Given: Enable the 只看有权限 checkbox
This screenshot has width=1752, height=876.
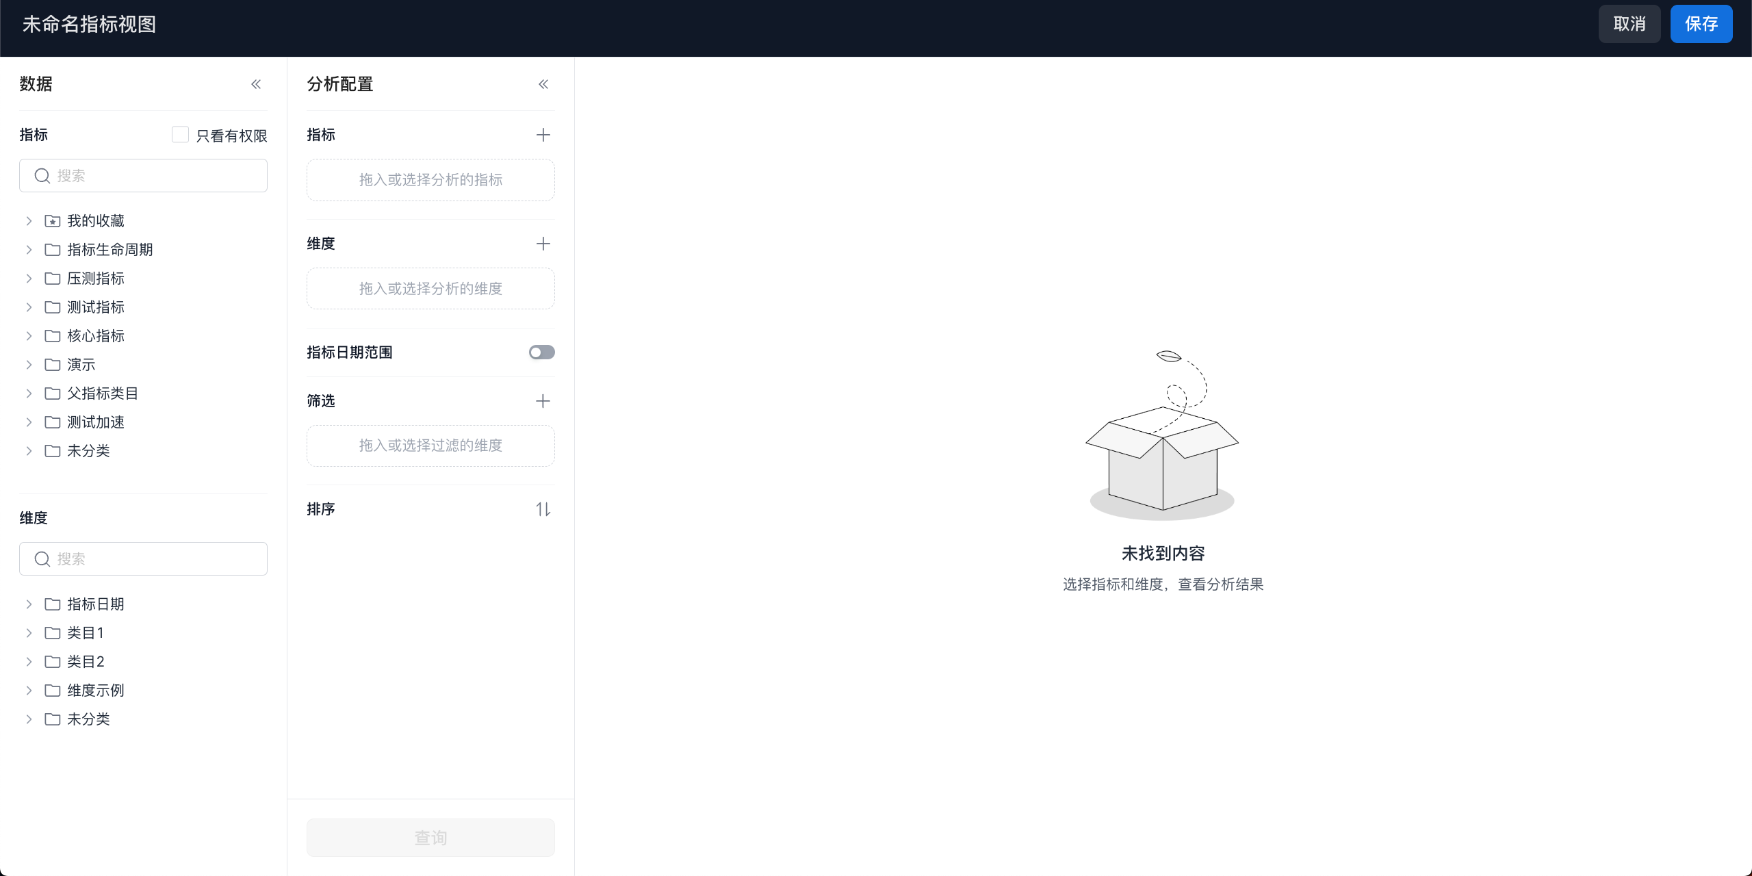Looking at the screenshot, I should pyautogui.click(x=180, y=135).
